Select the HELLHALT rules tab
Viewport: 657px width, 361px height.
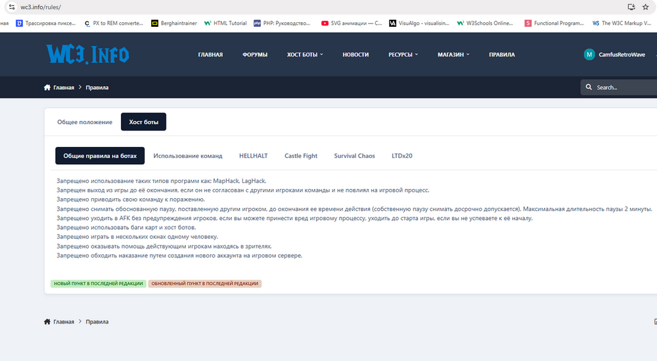click(253, 156)
